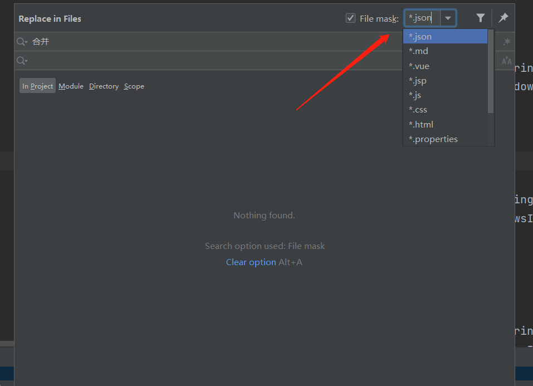Toggle preserve case option in replace field
The width and height of the screenshot is (533, 386).
[506, 61]
